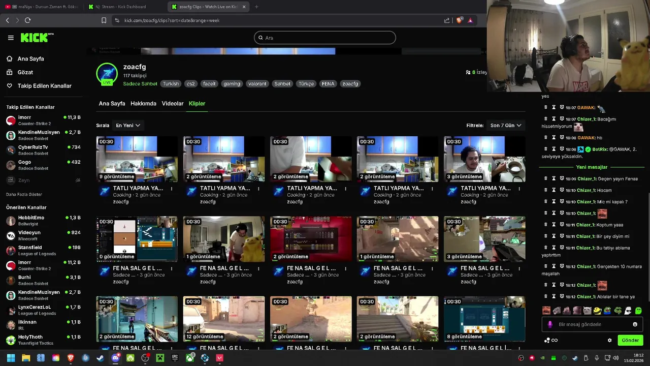The width and height of the screenshot is (650, 366).
Task: Insert the green blob emote
Action: (x=638, y=311)
